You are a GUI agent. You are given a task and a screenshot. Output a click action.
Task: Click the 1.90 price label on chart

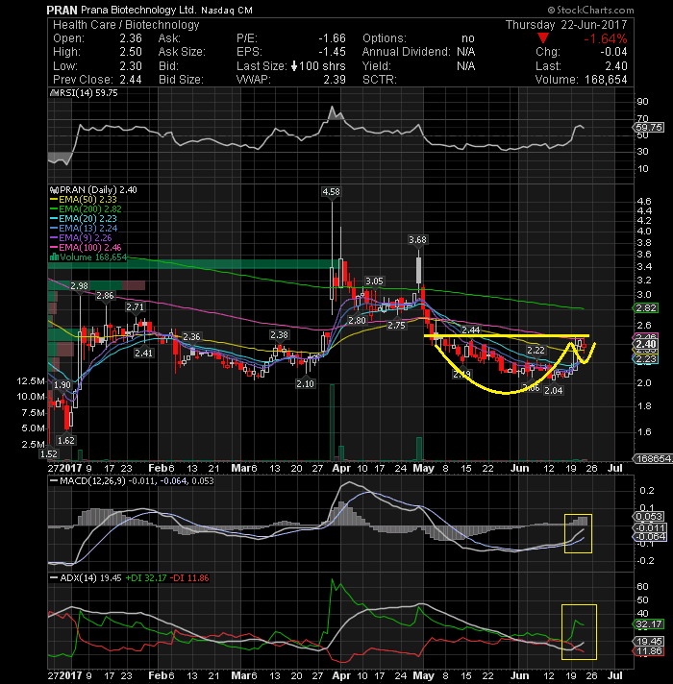click(x=62, y=384)
